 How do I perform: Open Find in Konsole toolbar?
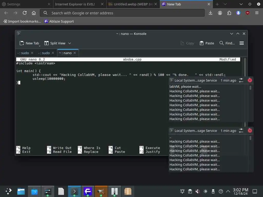pyautogui.click(x=227, y=43)
